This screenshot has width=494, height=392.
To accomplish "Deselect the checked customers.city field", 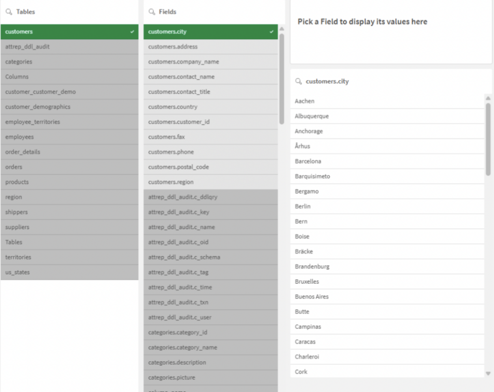I will [x=210, y=32].
